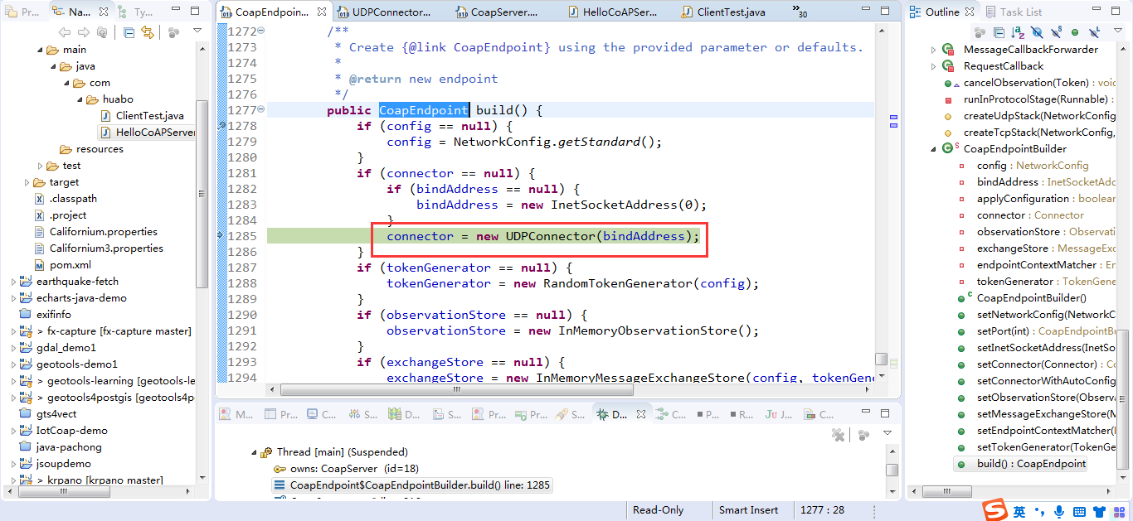This screenshot has height=521, width=1133.
Task: Collapse Thread [main] in Debug view
Action: point(253,452)
